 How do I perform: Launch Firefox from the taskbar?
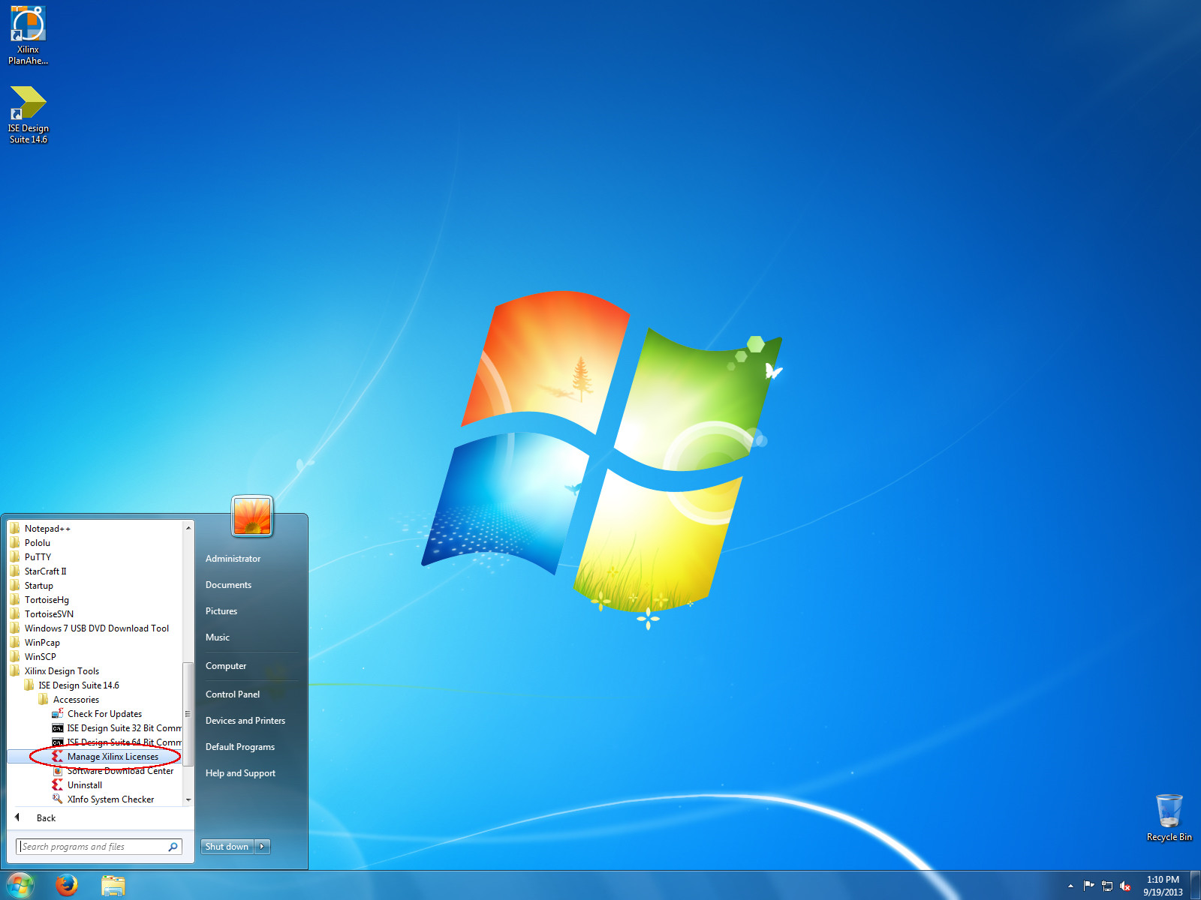point(67,885)
